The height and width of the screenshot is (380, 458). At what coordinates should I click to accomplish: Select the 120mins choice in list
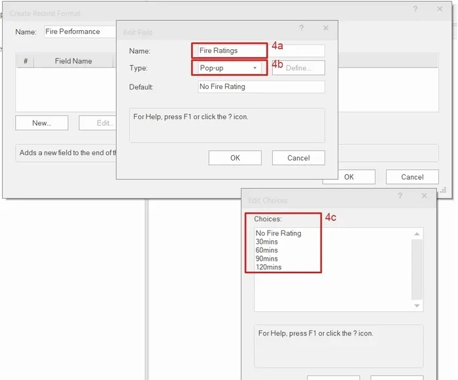[x=269, y=267]
